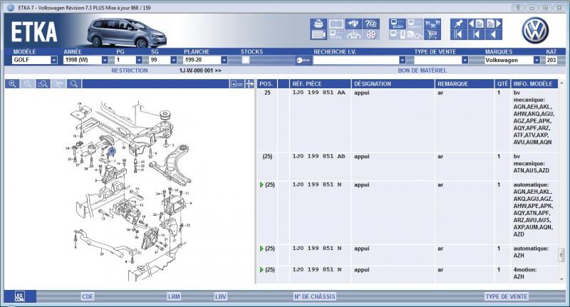Select the zoom-to-area magnifier tool
Viewport: 570px width, 307px height.
click(43, 84)
